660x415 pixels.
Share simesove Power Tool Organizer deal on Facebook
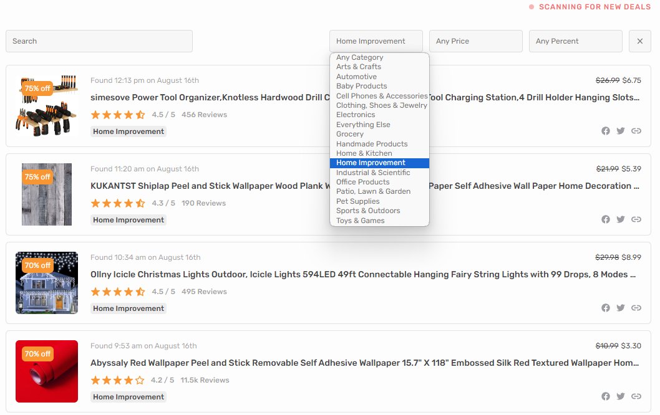(605, 131)
